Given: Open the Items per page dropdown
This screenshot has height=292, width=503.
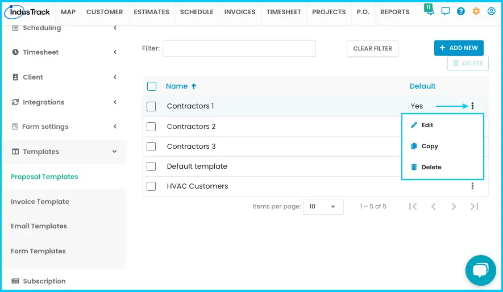Looking at the screenshot, I should pos(323,207).
